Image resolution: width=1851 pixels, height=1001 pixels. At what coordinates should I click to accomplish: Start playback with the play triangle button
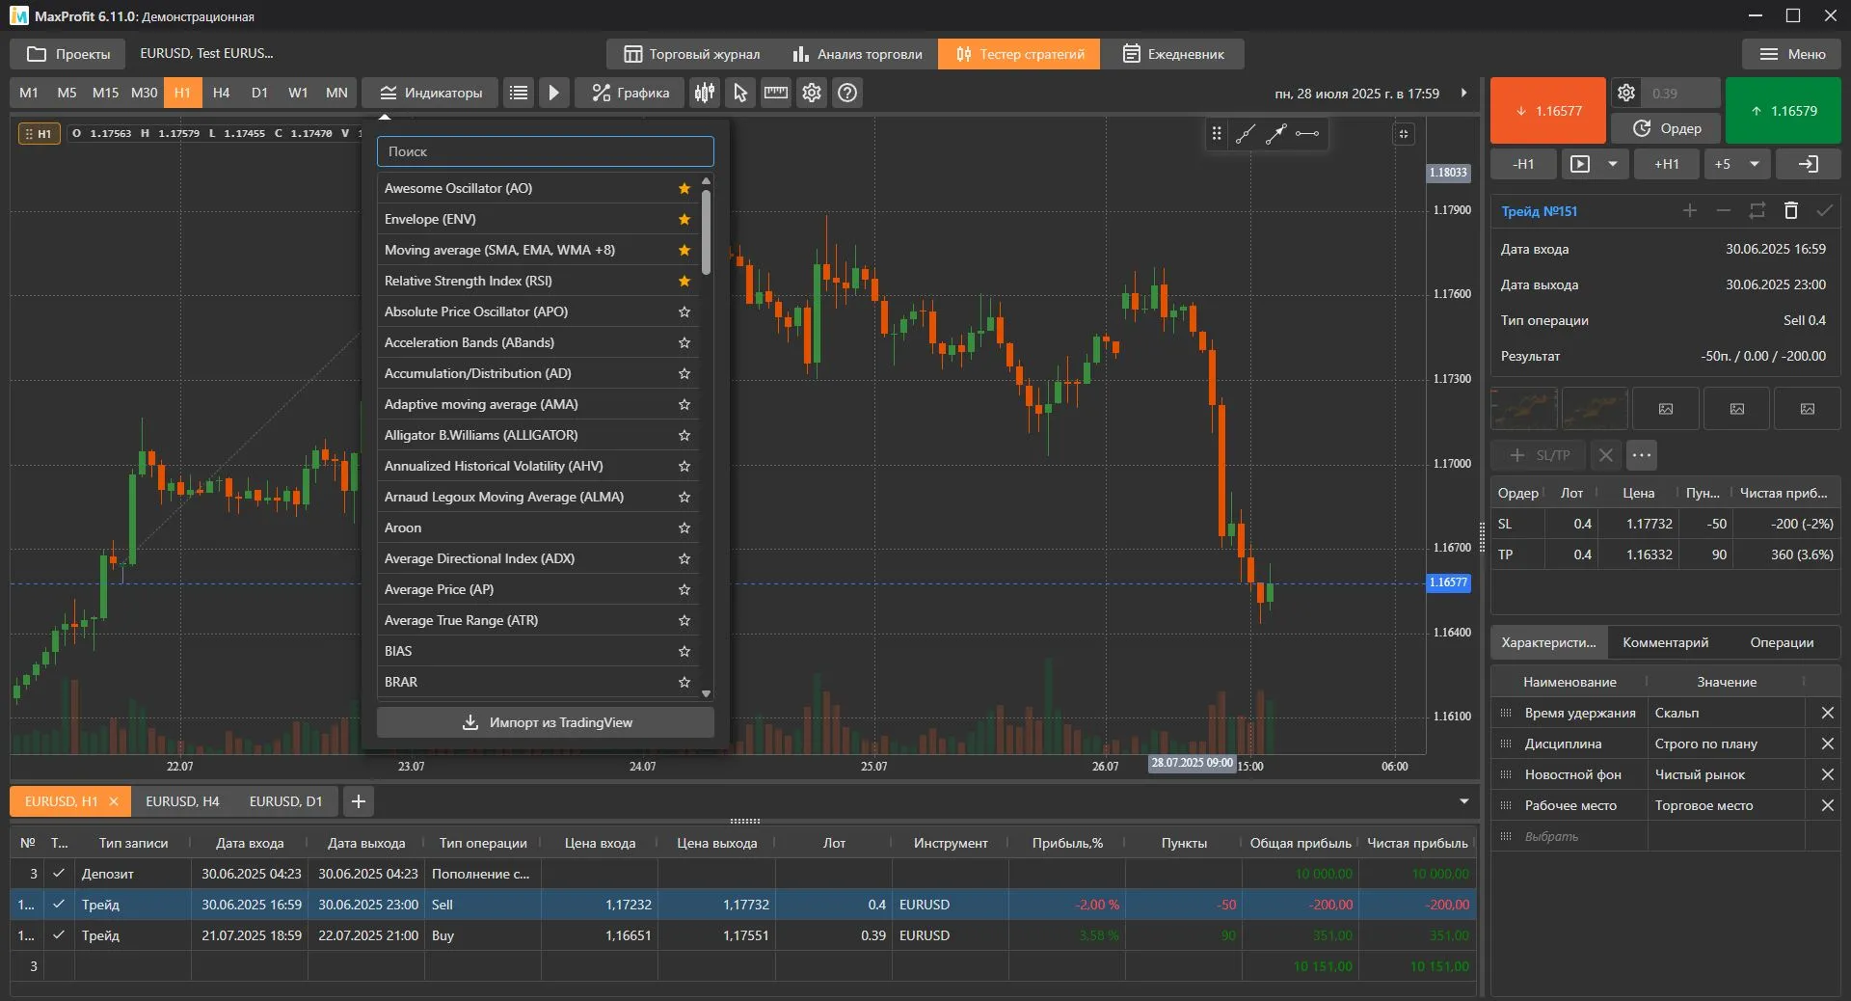[x=554, y=93]
